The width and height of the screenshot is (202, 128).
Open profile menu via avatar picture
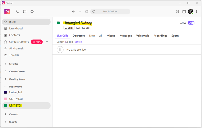[x=191, y=11]
